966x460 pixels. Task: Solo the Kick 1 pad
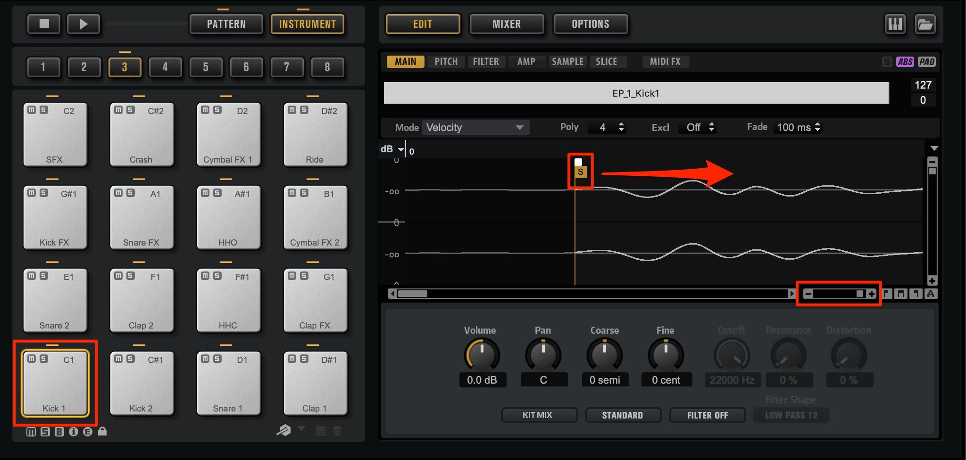[x=44, y=359]
